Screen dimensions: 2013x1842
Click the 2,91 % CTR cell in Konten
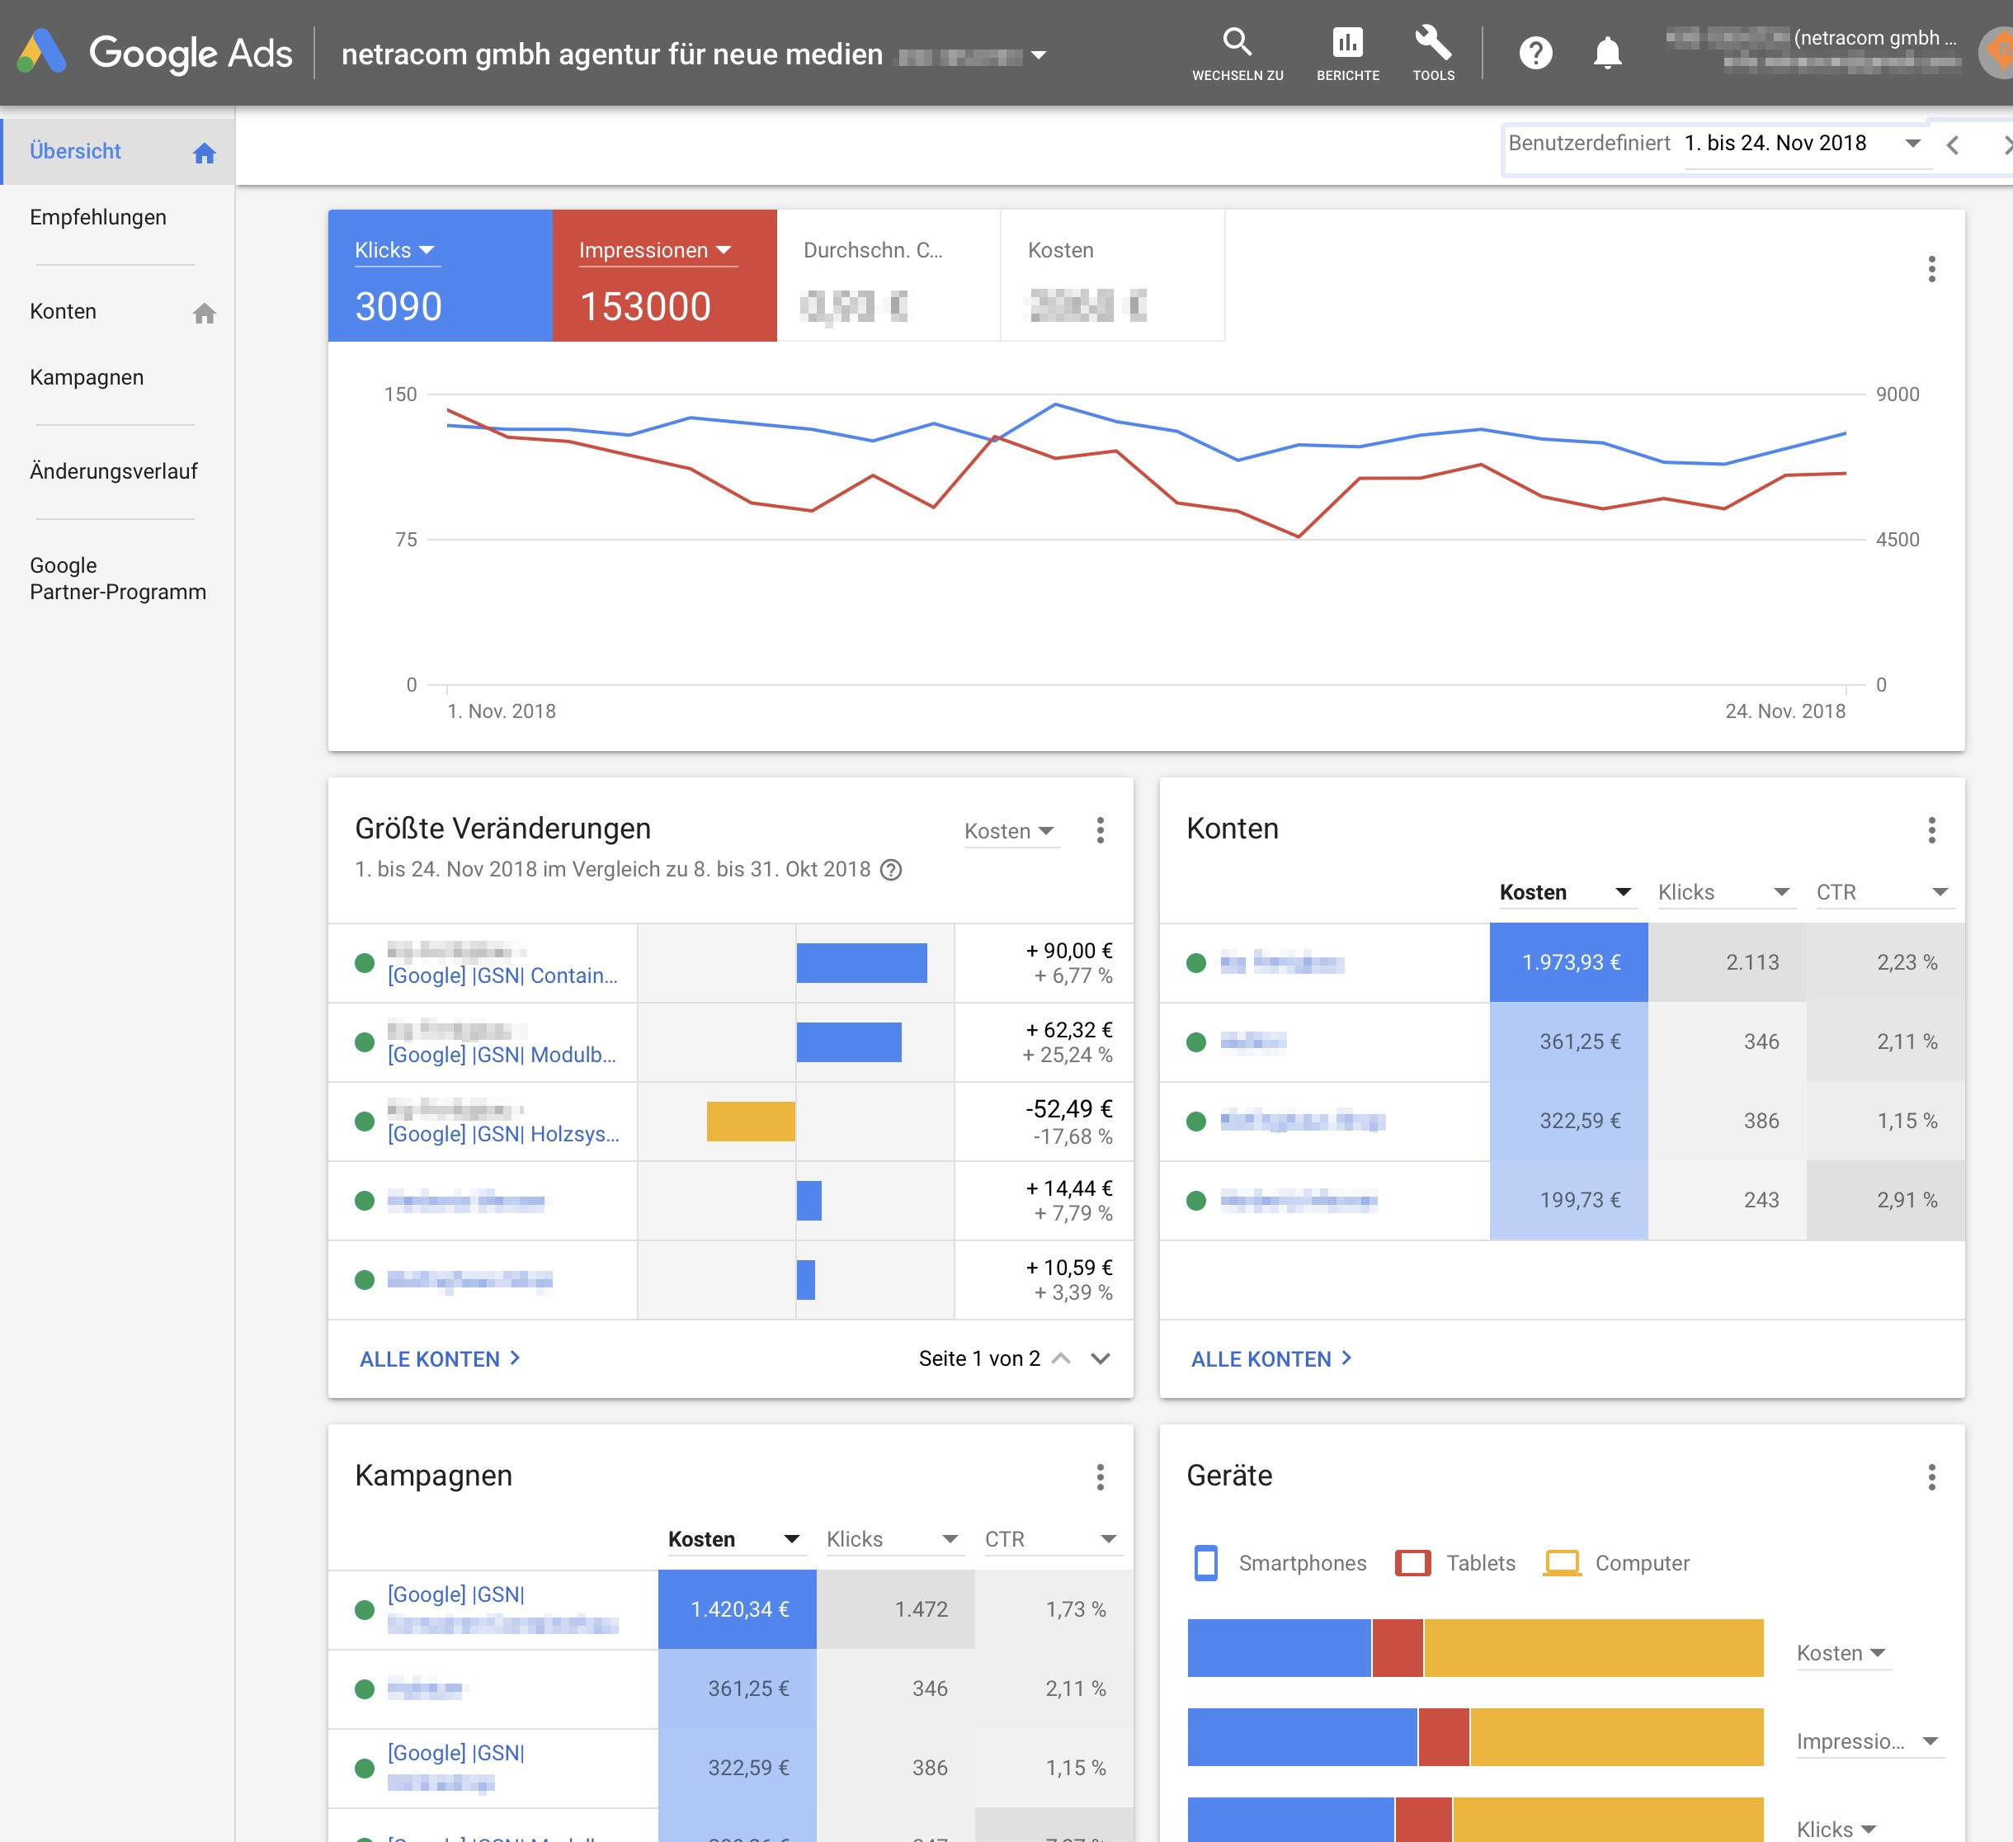click(1885, 1201)
